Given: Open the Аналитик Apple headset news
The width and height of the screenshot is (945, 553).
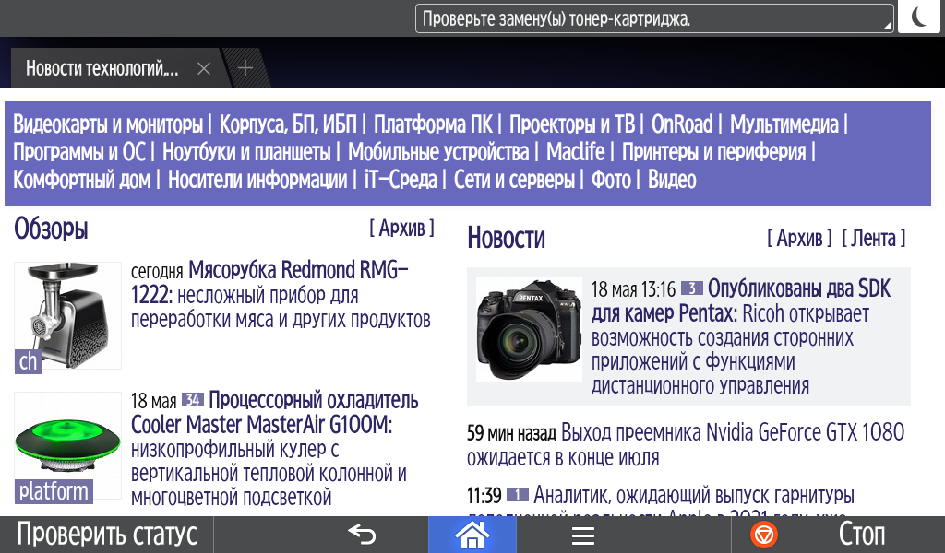Looking at the screenshot, I should click(x=694, y=496).
